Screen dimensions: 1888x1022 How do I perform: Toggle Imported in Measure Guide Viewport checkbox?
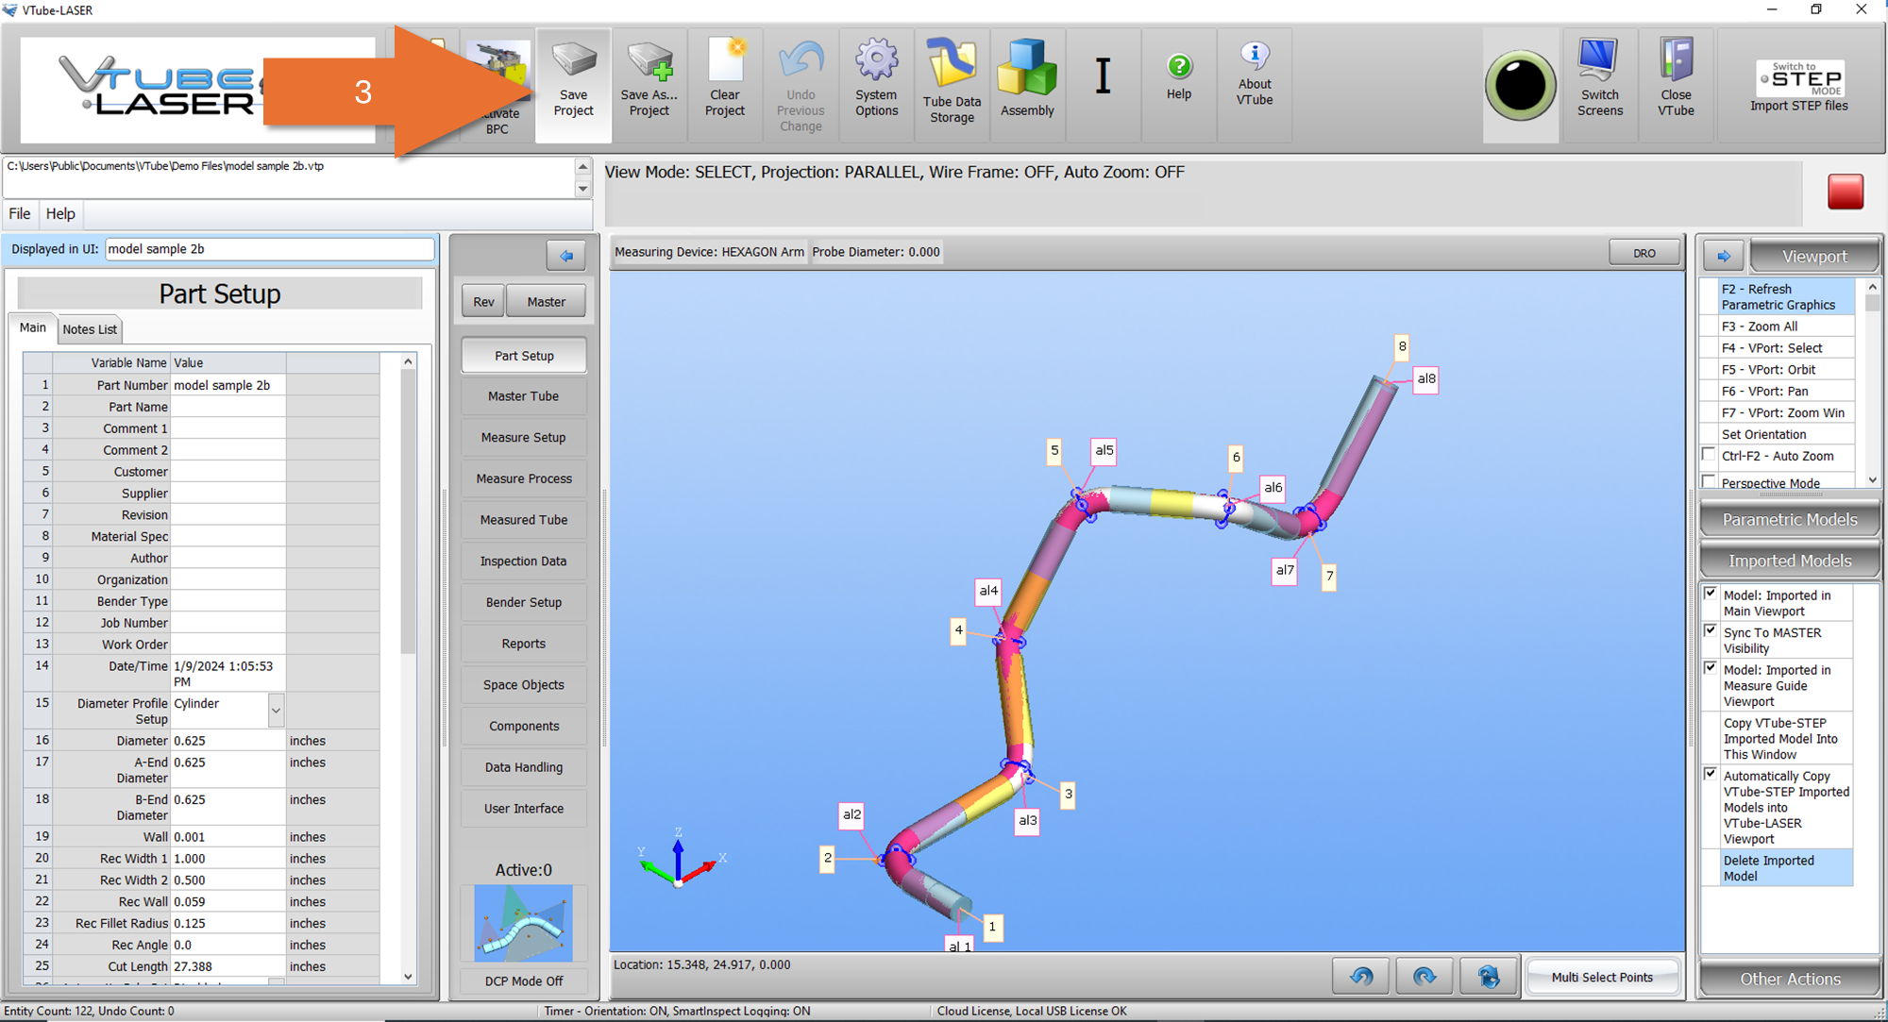pyautogui.click(x=1711, y=668)
